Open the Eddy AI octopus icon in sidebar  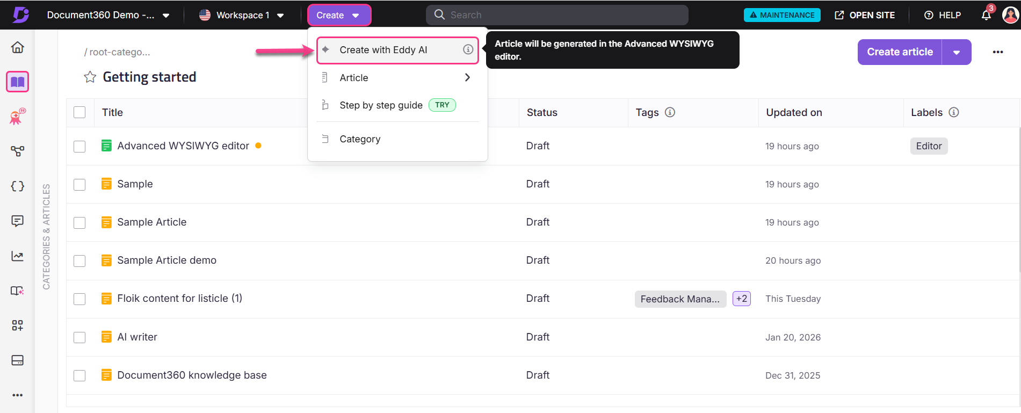[18, 117]
